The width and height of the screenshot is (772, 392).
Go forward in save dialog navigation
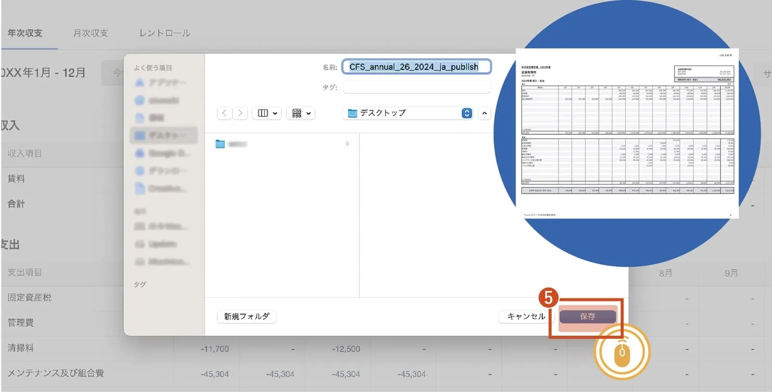[x=240, y=113]
